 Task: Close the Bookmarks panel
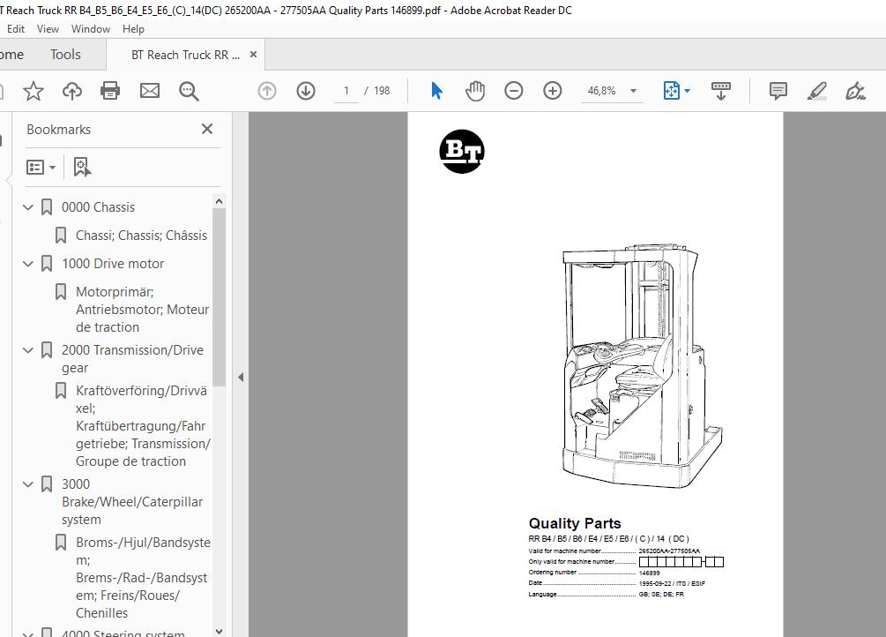(x=207, y=129)
